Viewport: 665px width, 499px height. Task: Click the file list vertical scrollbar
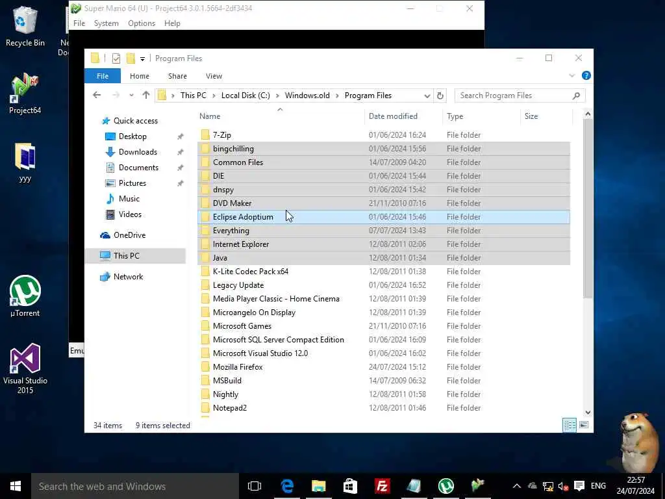click(588, 209)
